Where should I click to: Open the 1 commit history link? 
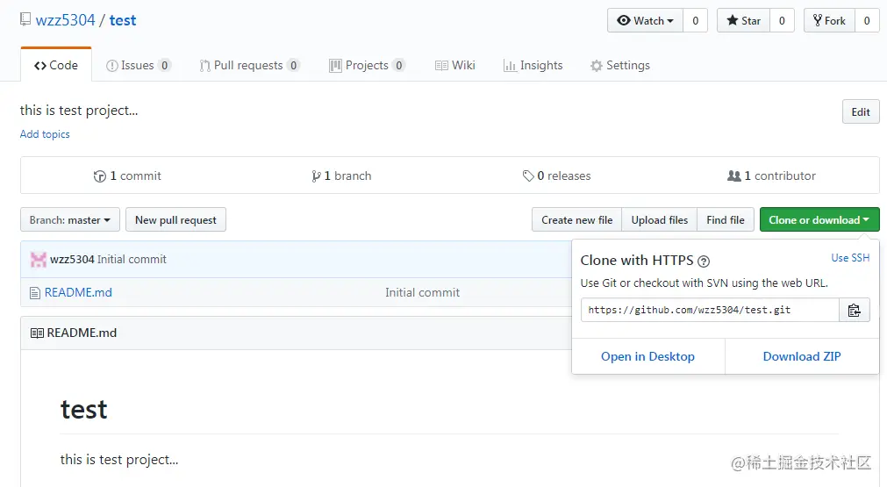tap(127, 175)
